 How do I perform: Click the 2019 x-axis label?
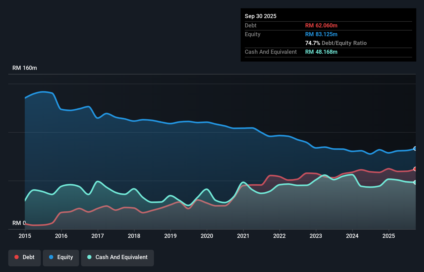[x=170, y=236]
